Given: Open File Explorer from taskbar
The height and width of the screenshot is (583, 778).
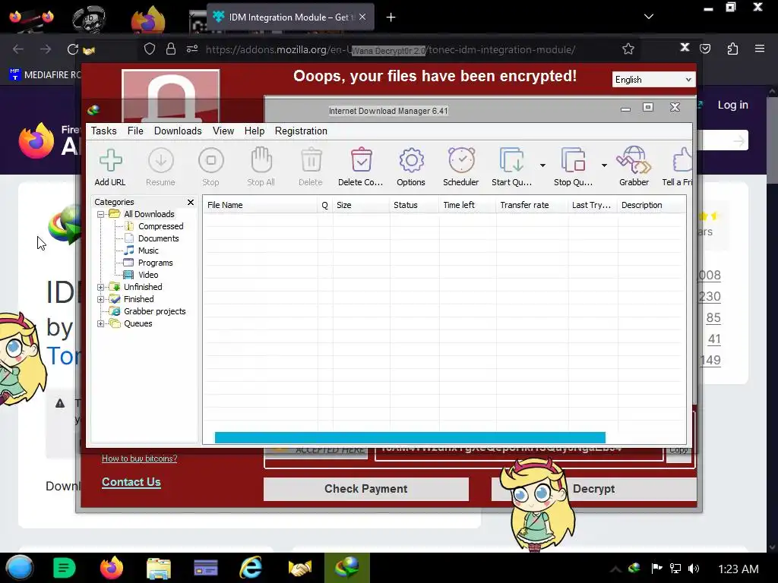Looking at the screenshot, I should tap(158, 568).
